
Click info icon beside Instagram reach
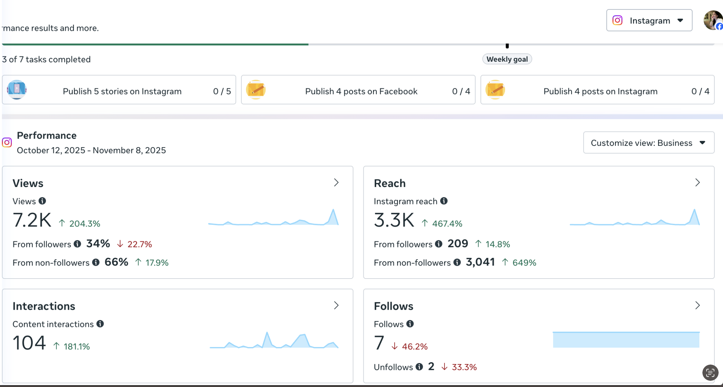click(x=444, y=201)
